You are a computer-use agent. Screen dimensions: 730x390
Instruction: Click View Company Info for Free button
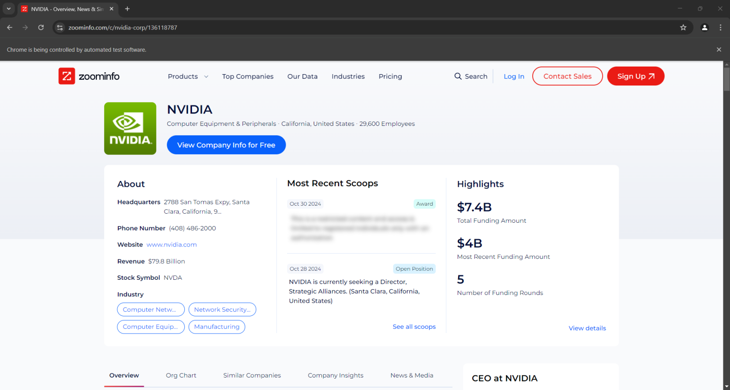(x=226, y=145)
